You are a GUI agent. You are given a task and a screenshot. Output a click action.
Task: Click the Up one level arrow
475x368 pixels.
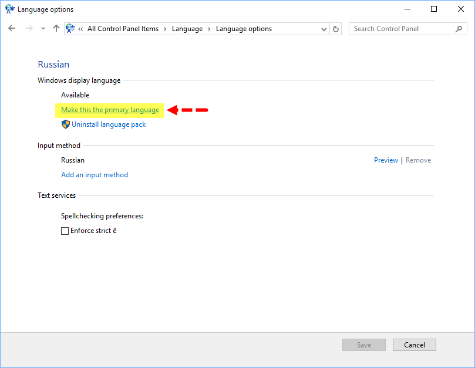56,29
